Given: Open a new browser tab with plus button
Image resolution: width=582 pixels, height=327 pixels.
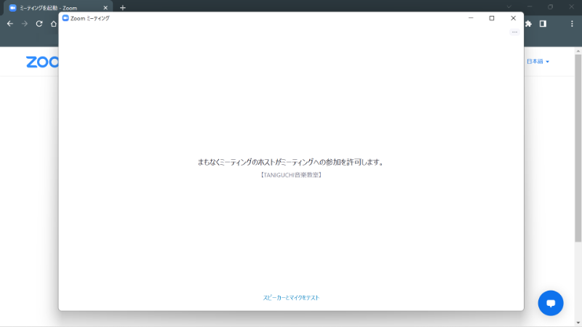Looking at the screenshot, I should (122, 7).
